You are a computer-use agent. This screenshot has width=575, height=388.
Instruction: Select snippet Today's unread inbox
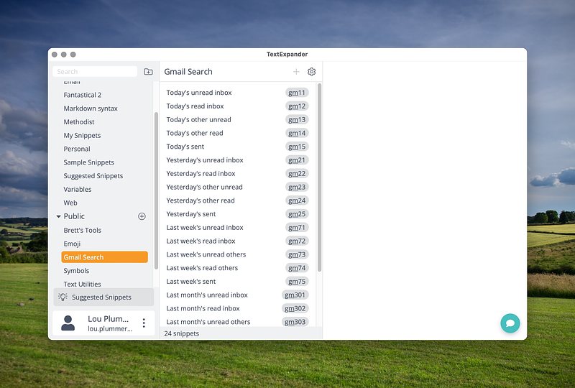[x=238, y=93]
